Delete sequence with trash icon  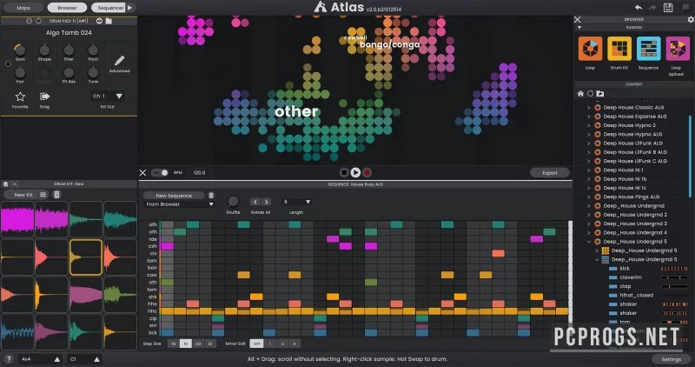[211, 196]
